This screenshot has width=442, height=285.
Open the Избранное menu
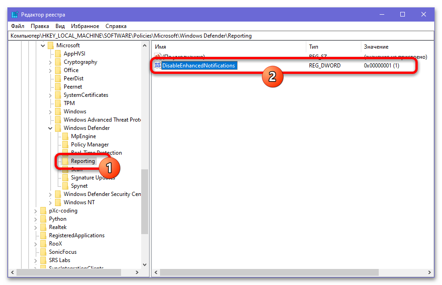click(x=85, y=26)
